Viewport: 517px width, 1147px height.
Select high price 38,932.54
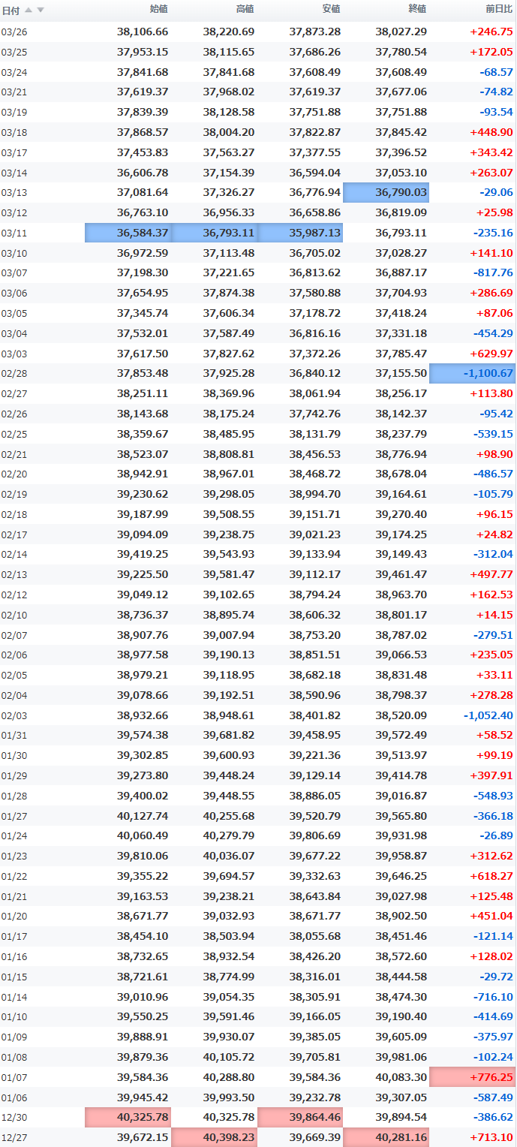coord(229,956)
